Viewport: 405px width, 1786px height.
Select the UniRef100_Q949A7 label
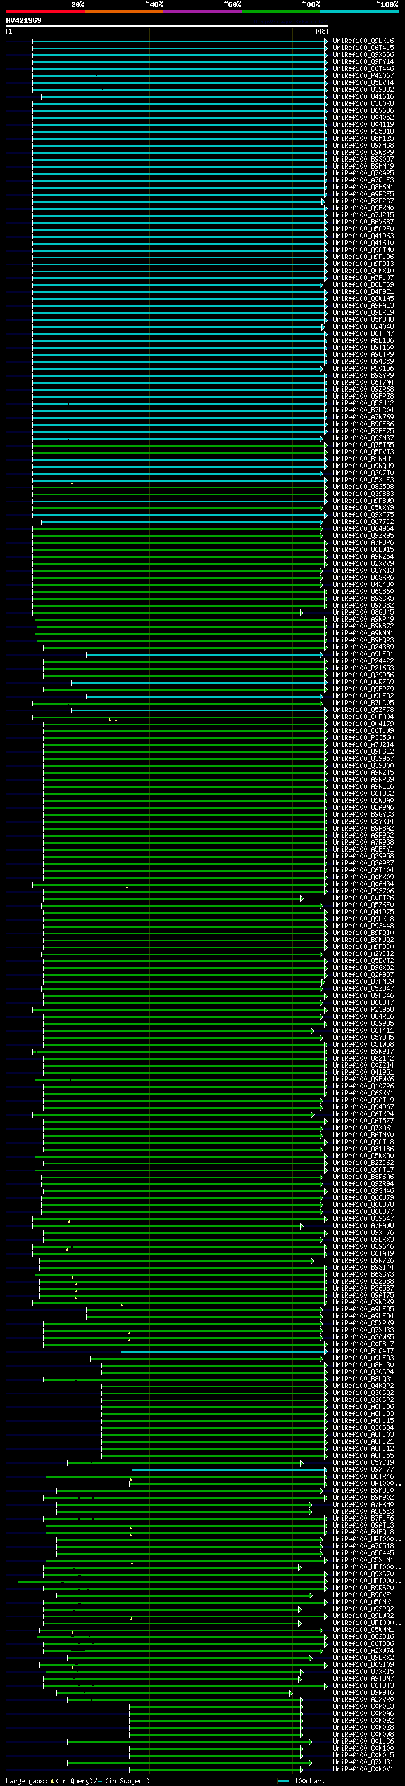pyautogui.click(x=363, y=1107)
